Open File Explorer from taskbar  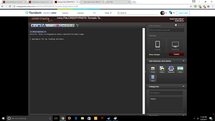coord(82,118)
